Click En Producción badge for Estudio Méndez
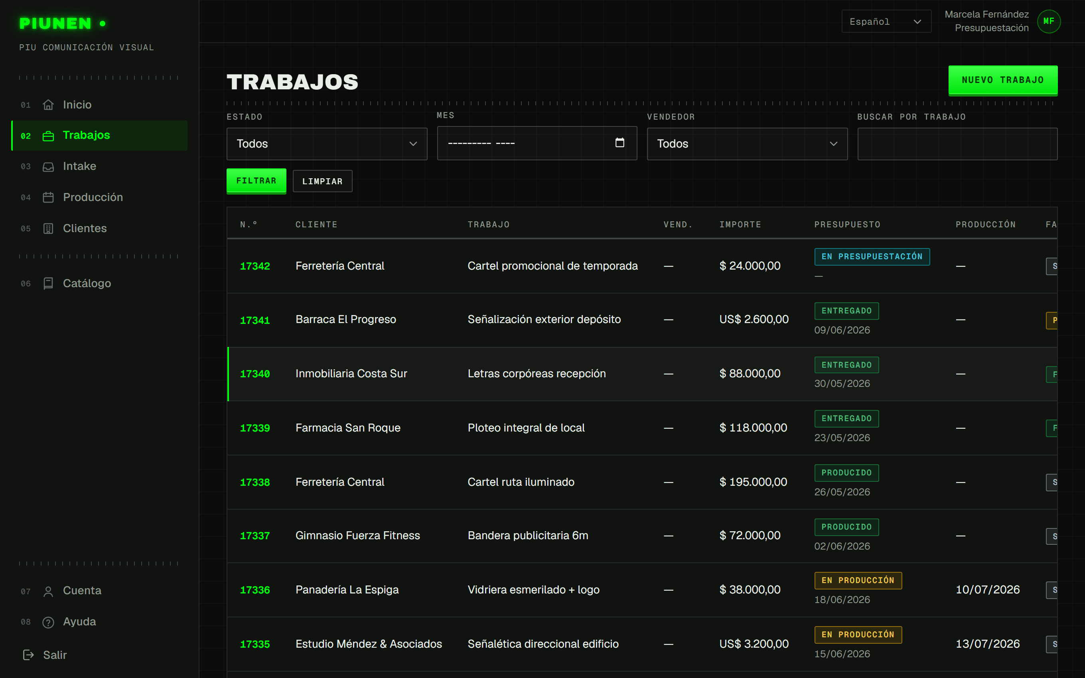Screen dimensions: 1085x678 [858, 635]
